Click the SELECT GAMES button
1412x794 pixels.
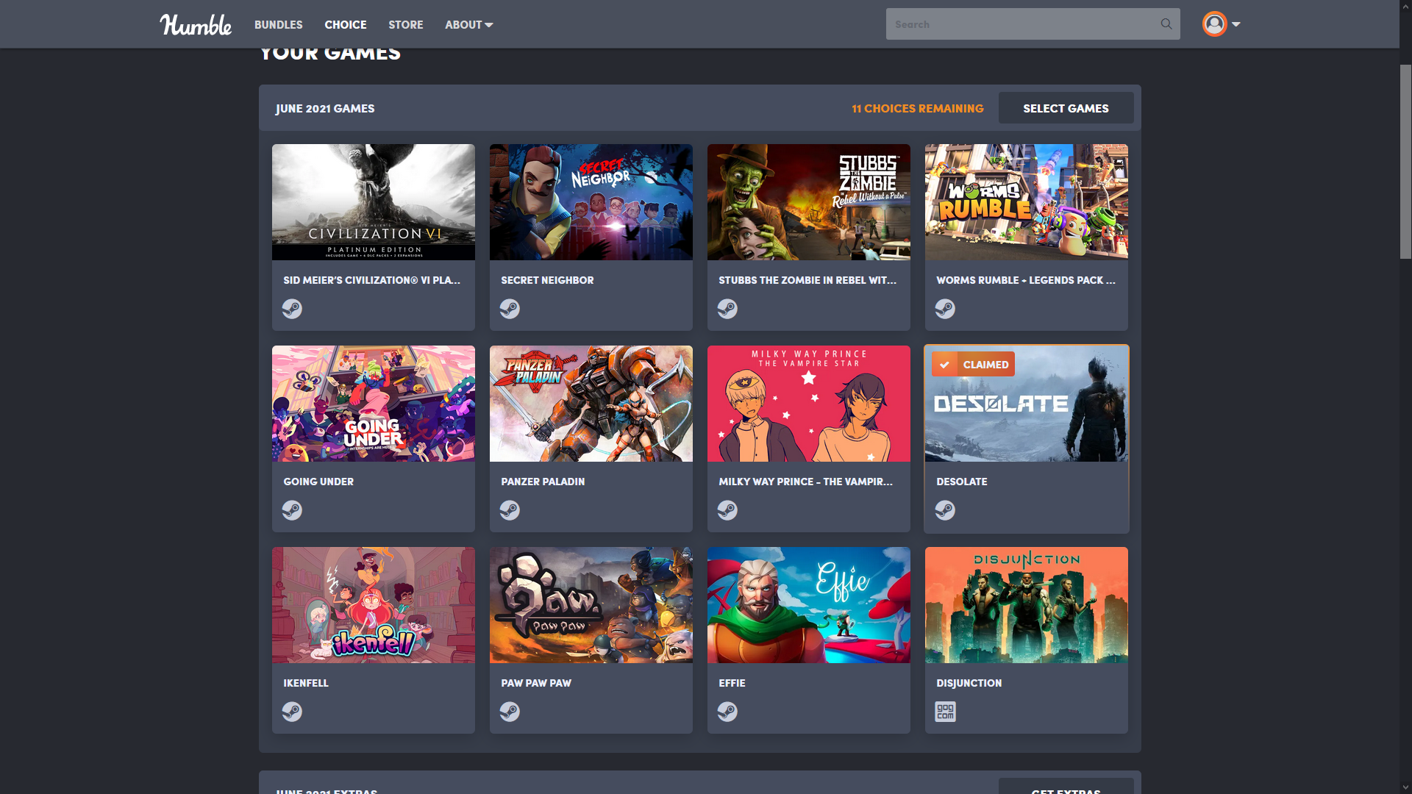coord(1065,107)
